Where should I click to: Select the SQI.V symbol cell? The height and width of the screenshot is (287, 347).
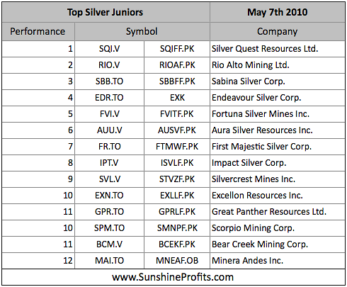click(109, 49)
